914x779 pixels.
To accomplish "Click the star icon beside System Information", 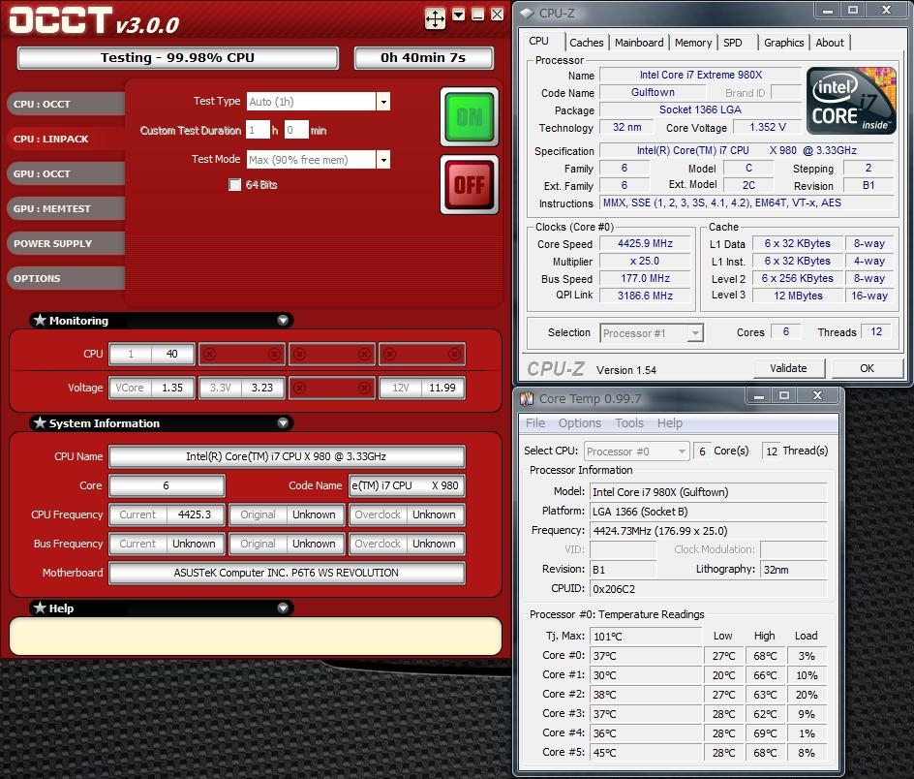I will (x=40, y=422).
